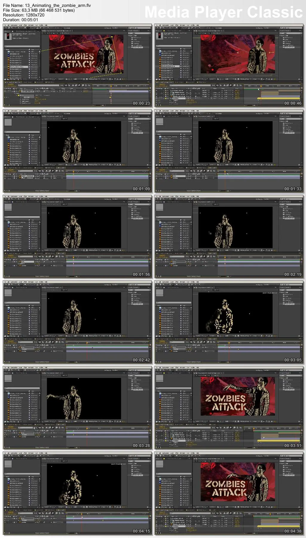Select the frame thumbnail stamped 00:01:33
Screen dimensions: 306x538
(x=229, y=151)
